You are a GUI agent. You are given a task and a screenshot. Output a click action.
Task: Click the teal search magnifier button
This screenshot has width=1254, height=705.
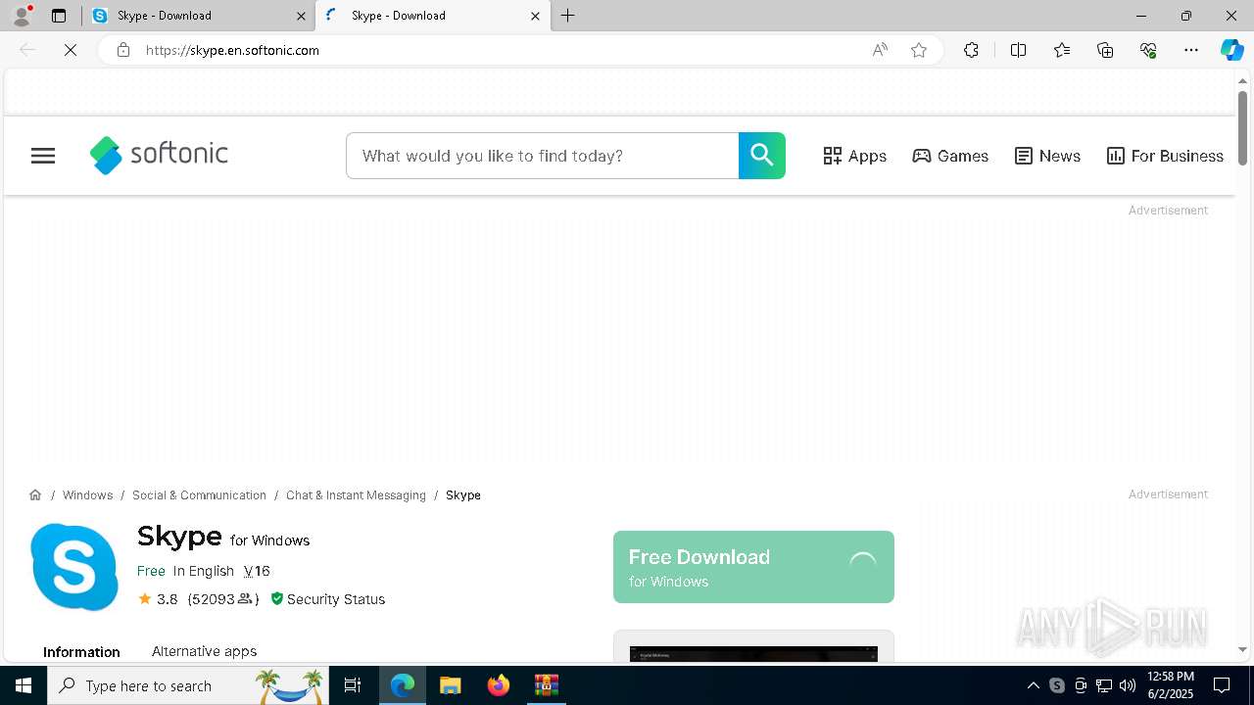(x=762, y=156)
